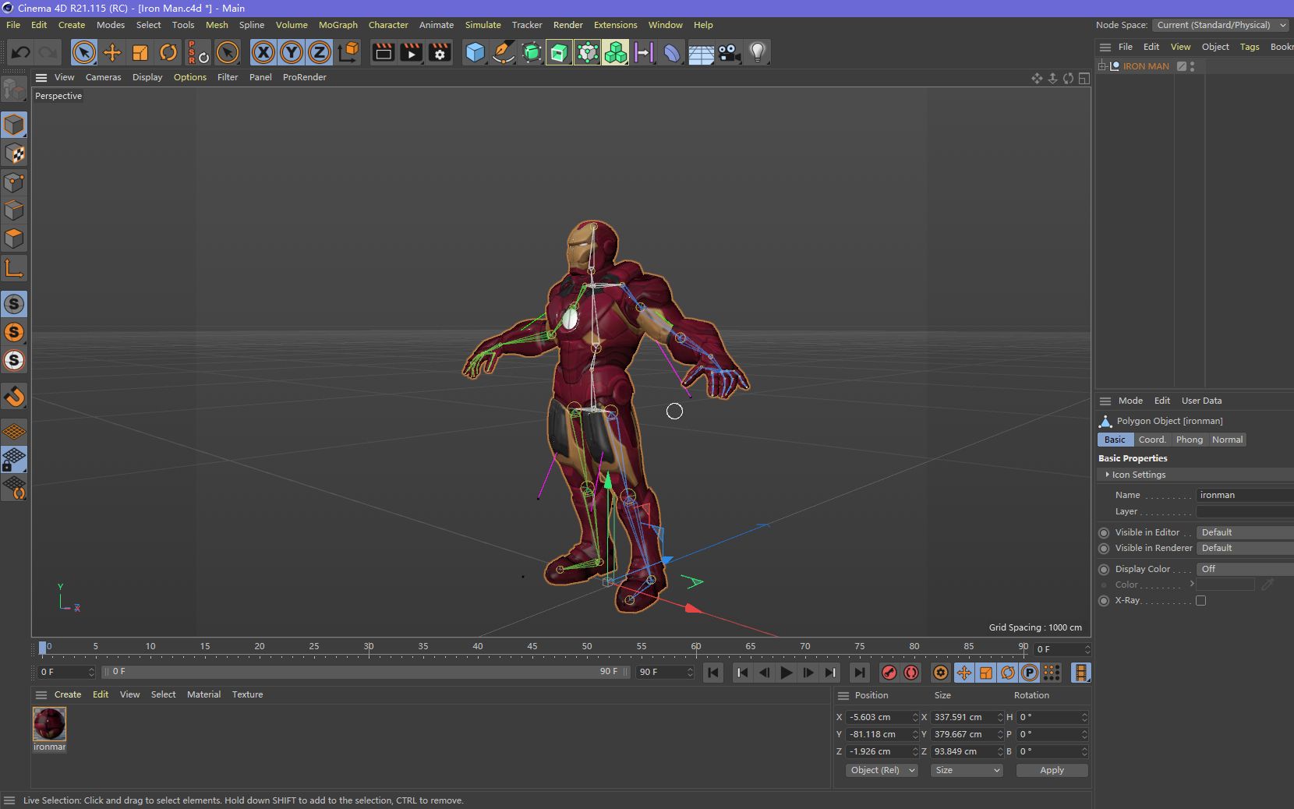Image resolution: width=1294 pixels, height=809 pixels.
Task: Open viewport ProRender menu
Action: 304,77
